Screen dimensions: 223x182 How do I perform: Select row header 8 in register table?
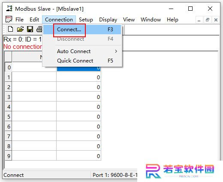[9, 146]
